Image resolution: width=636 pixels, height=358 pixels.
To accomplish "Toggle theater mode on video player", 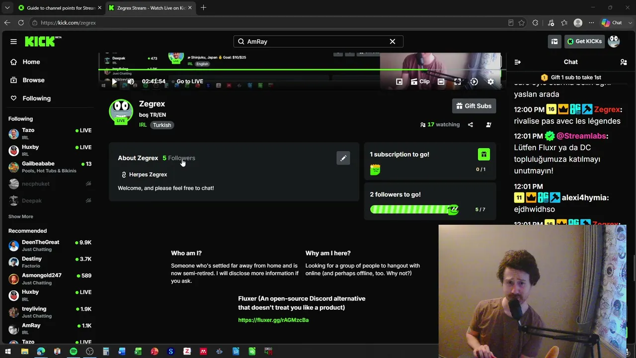I will point(441,82).
